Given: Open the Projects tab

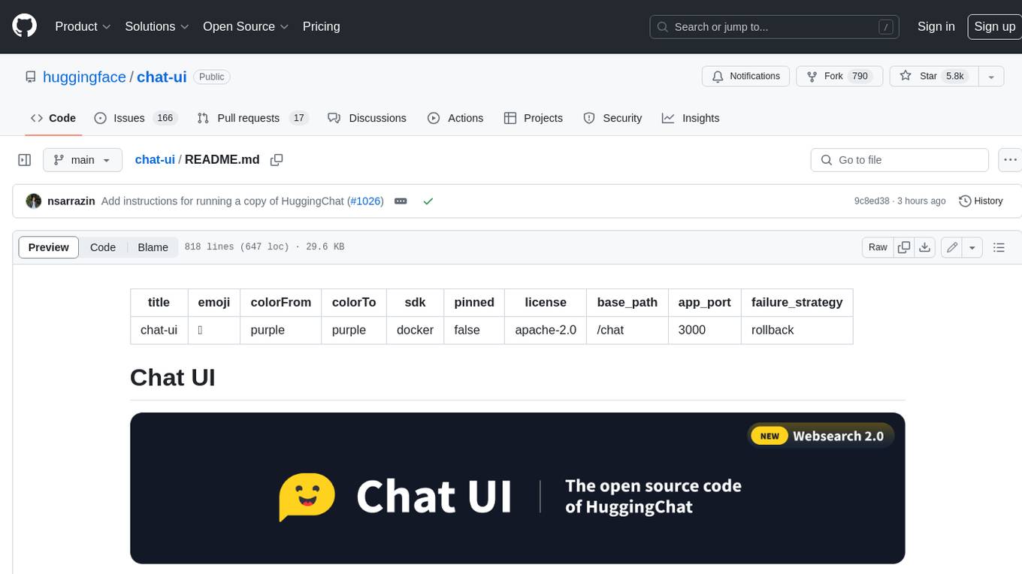Looking at the screenshot, I should pos(534,118).
